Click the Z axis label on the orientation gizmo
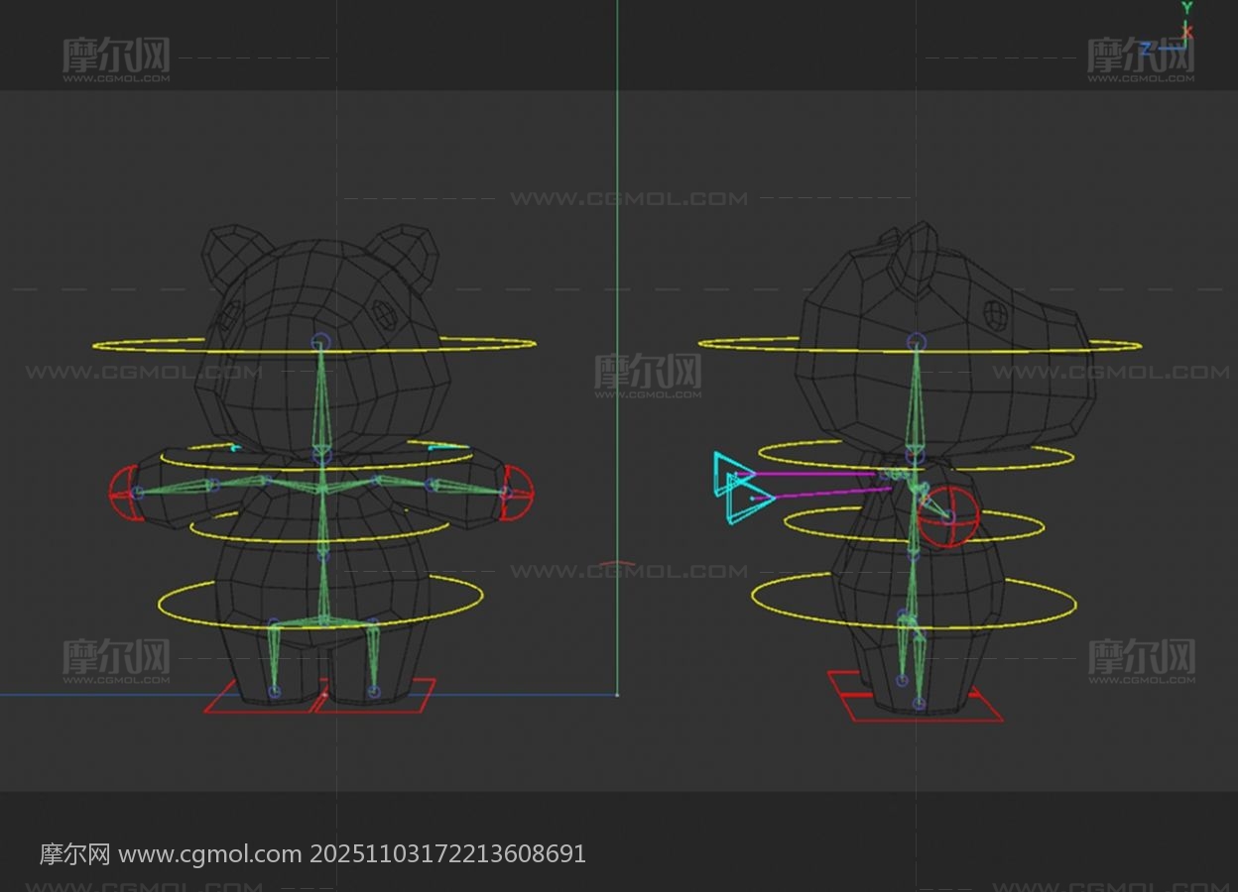 (x=1146, y=48)
